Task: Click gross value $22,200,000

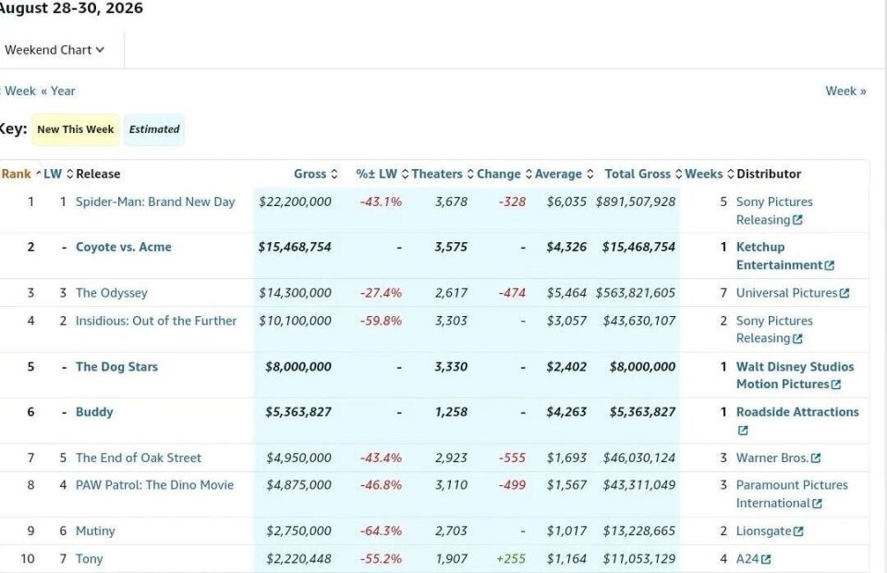Action: click(x=295, y=201)
